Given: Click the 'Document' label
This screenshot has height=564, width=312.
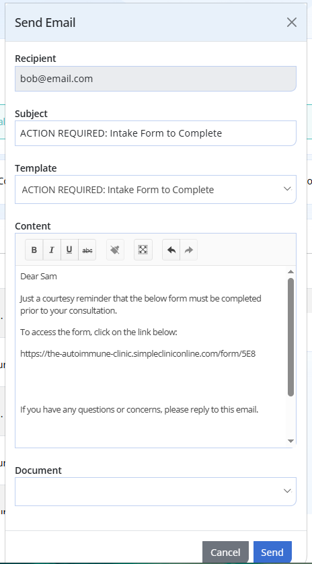Looking at the screenshot, I should tap(38, 470).
